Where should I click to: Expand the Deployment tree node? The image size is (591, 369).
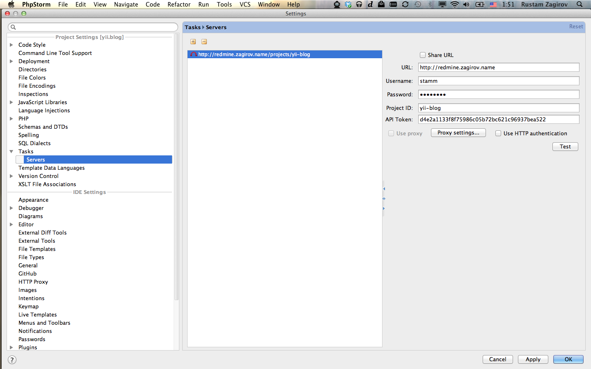pos(11,61)
